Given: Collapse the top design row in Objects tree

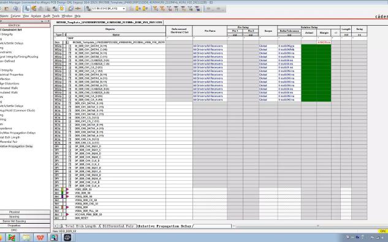Looking at the screenshot, I should (67, 42).
